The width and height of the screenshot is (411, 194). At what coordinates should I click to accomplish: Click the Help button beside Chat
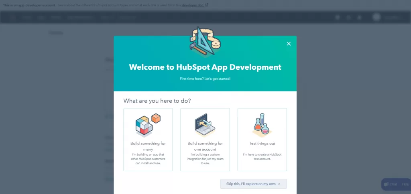(405, 184)
